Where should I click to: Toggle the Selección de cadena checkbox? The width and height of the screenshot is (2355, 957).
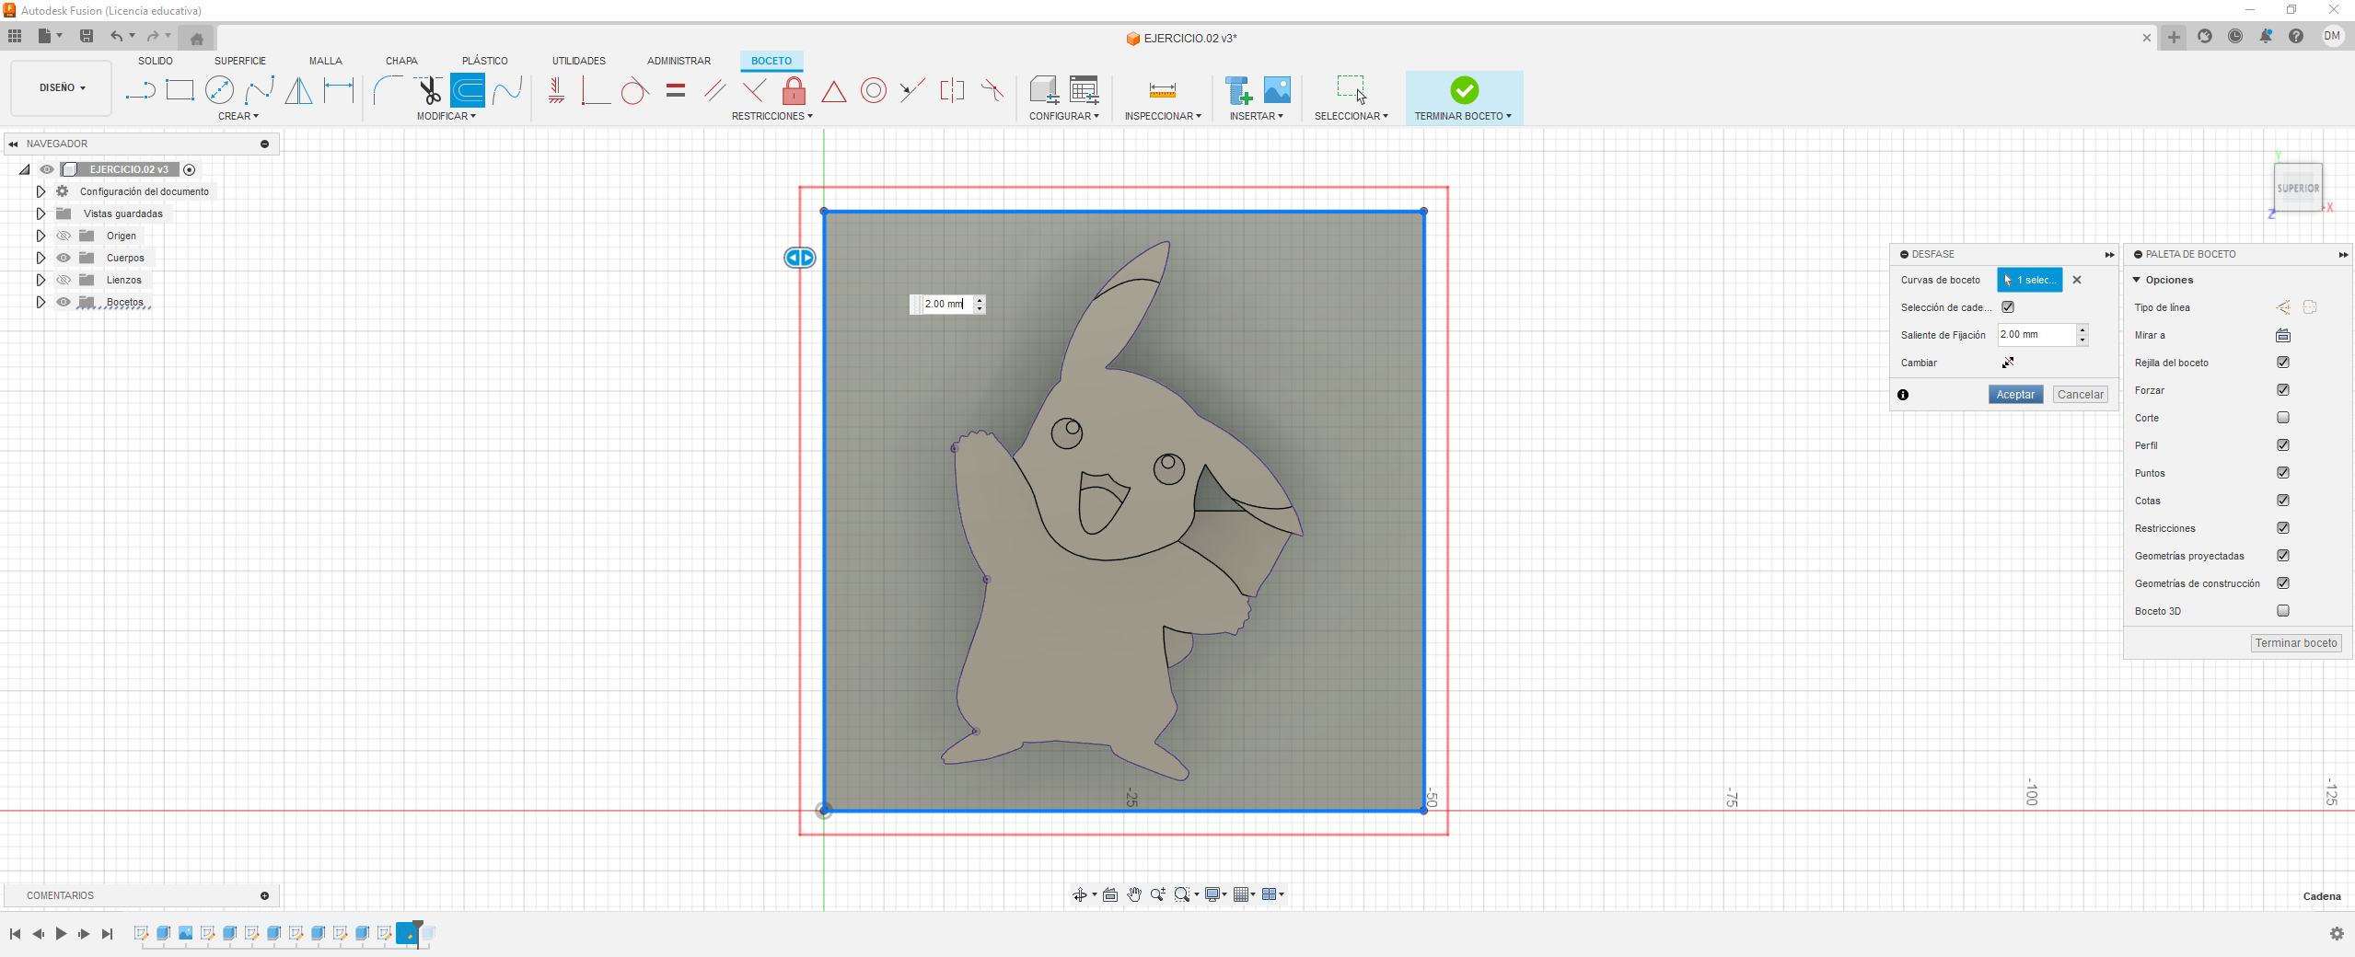coord(2008,307)
